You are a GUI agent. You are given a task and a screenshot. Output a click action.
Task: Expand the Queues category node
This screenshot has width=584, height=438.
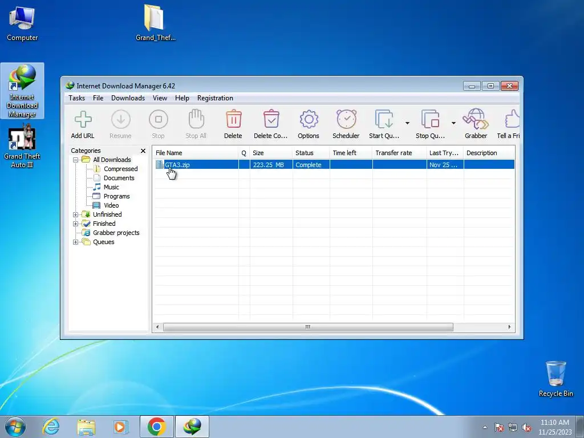coord(76,242)
